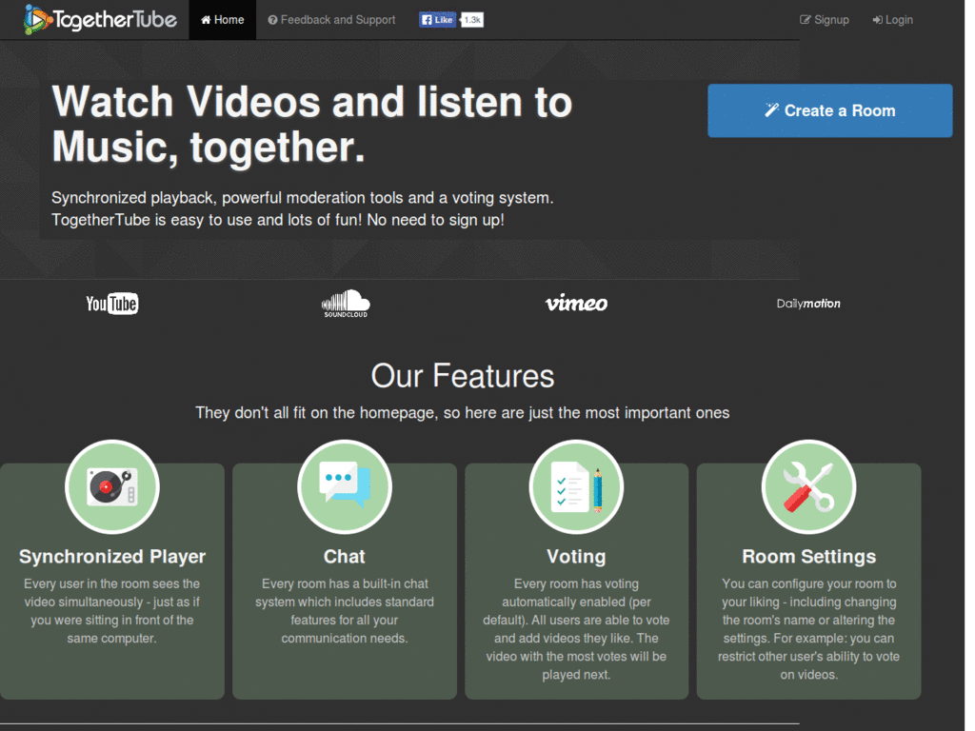Image resolution: width=975 pixels, height=731 pixels.
Task: Click the 1.3k like counter badge
Action: click(471, 18)
